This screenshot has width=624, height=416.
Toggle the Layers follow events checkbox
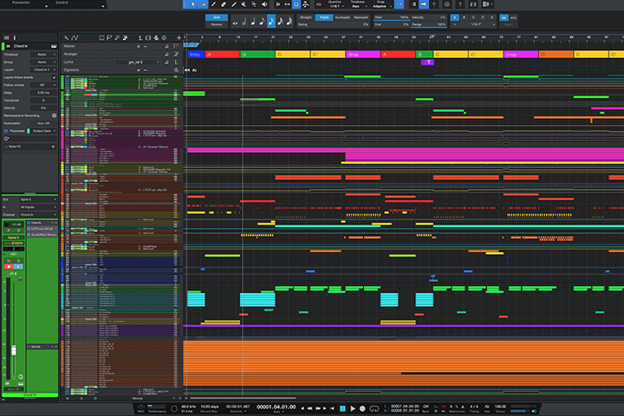pyautogui.click(x=54, y=77)
